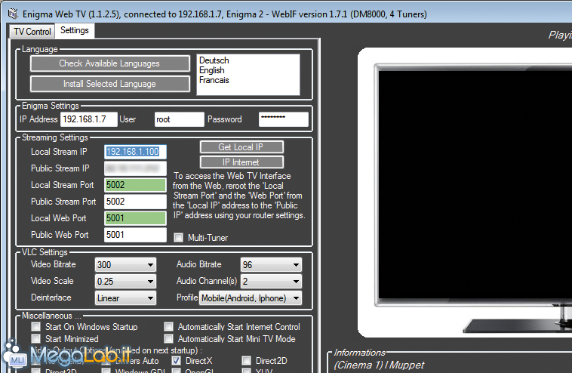This screenshot has height=373, width=572.
Task: Click the IP Internet button
Action: [x=241, y=162]
